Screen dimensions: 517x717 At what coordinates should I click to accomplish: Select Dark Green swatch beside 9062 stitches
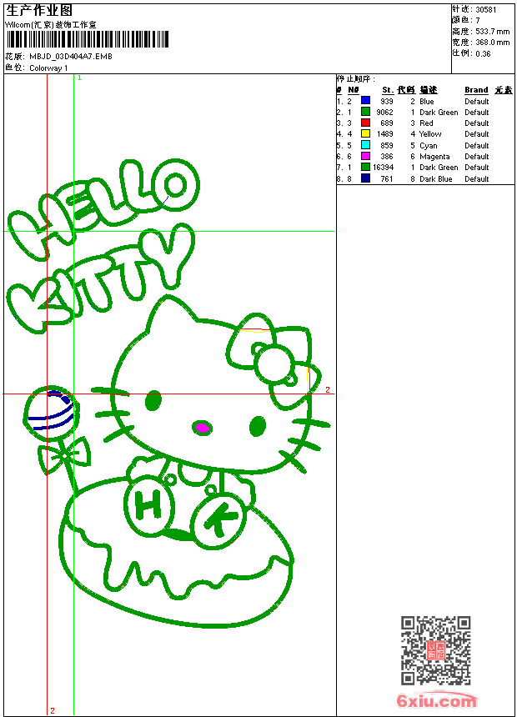coord(365,112)
